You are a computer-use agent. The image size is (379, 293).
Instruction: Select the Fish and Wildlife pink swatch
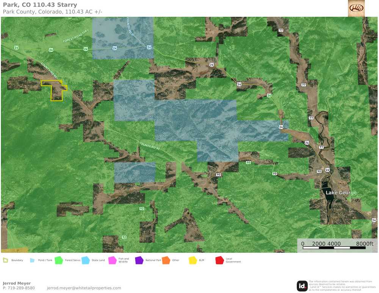(x=112, y=260)
